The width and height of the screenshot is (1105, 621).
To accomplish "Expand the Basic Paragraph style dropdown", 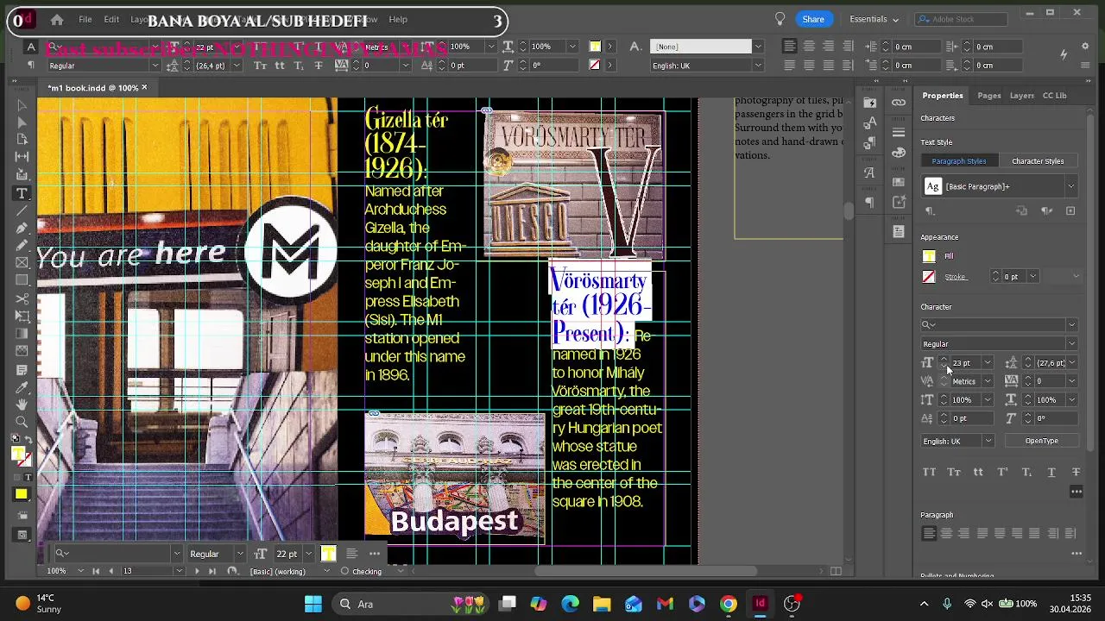I will (x=1070, y=186).
